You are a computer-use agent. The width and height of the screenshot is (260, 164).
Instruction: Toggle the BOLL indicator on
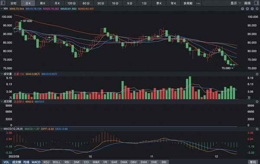[56, 162]
